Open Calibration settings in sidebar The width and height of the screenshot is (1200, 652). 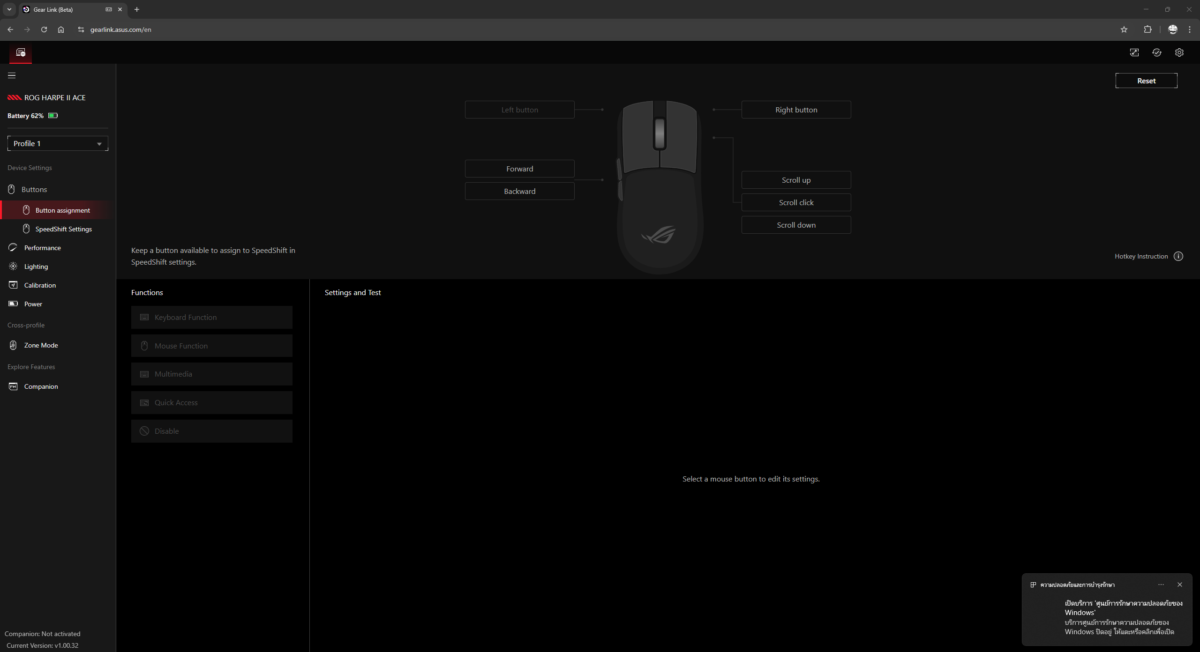pyautogui.click(x=40, y=285)
